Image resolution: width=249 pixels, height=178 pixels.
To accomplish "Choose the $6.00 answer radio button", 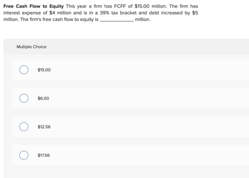I will pyautogui.click(x=24, y=98).
